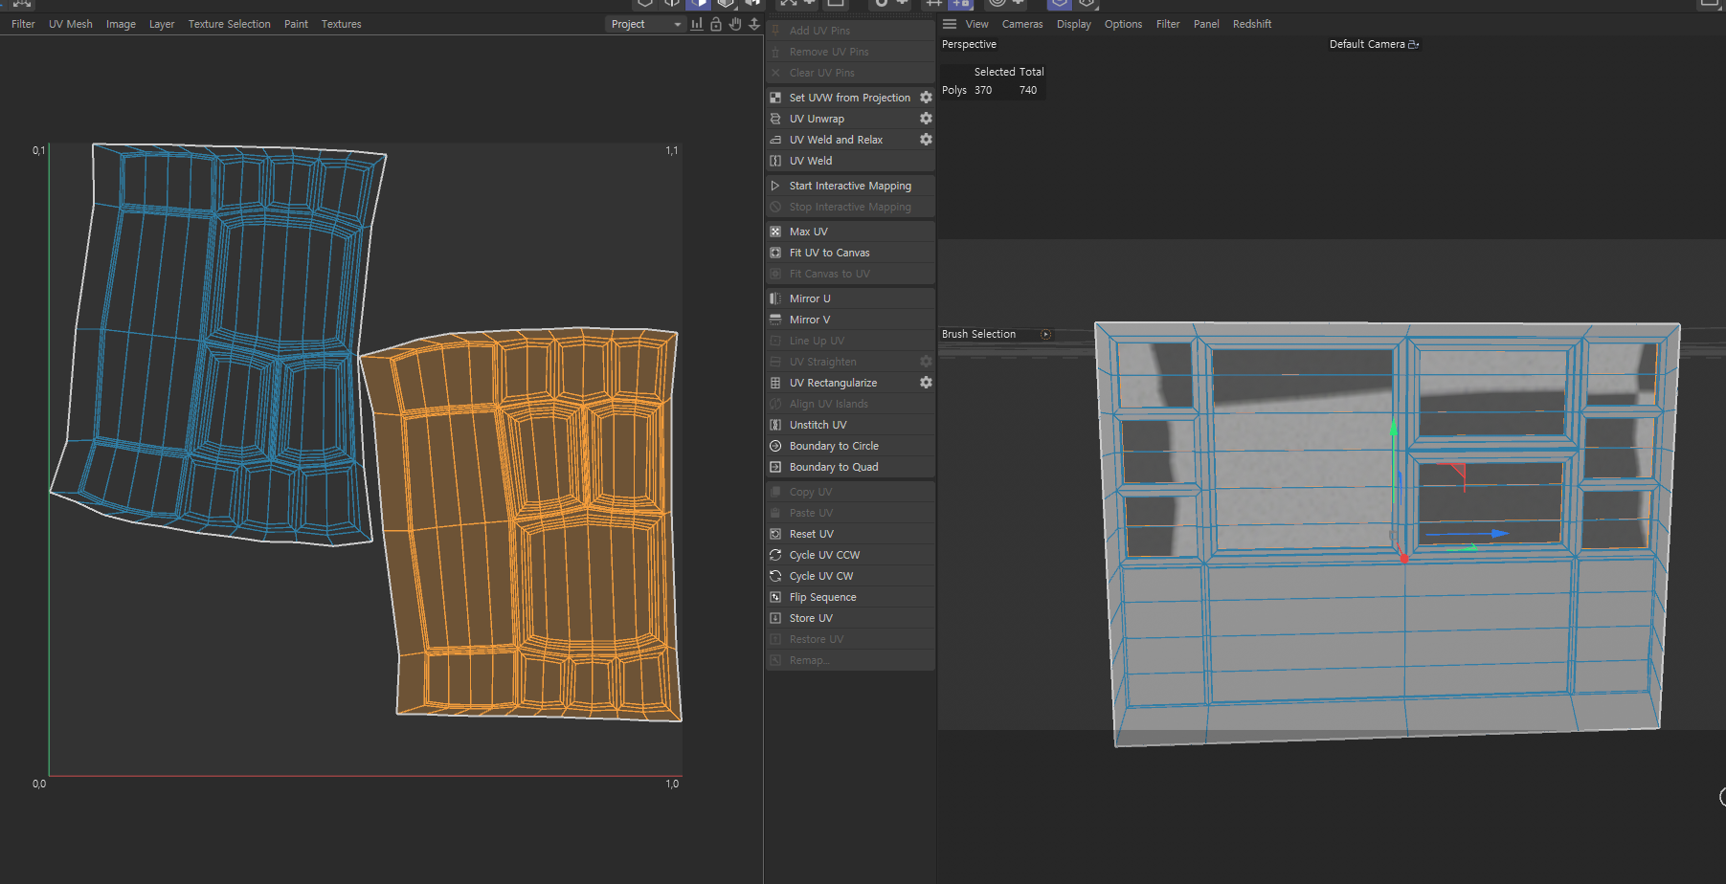Click the histogram icon beside Project dropdown
The image size is (1726, 884).
(x=697, y=24)
